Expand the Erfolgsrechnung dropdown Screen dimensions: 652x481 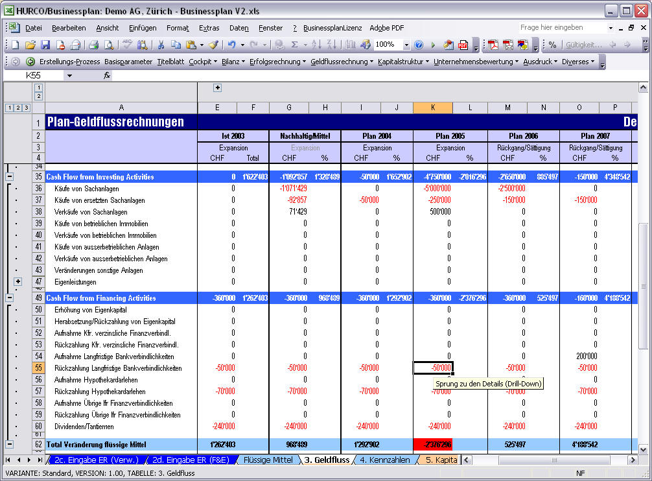278,62
